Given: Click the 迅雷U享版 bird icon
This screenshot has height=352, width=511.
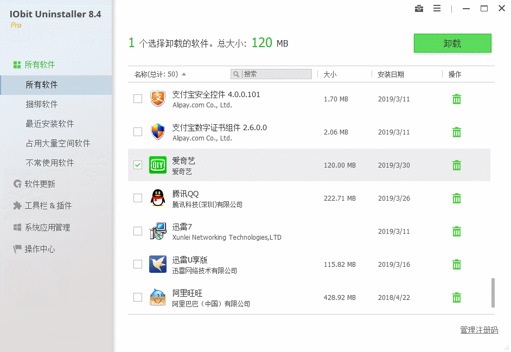Looking at the screenshot, I should tap(158, 264).
